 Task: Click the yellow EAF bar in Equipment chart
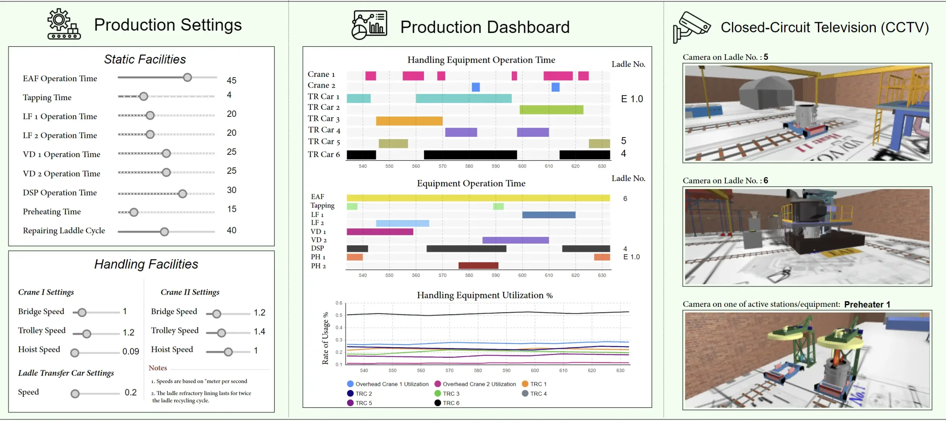[478, 198]
